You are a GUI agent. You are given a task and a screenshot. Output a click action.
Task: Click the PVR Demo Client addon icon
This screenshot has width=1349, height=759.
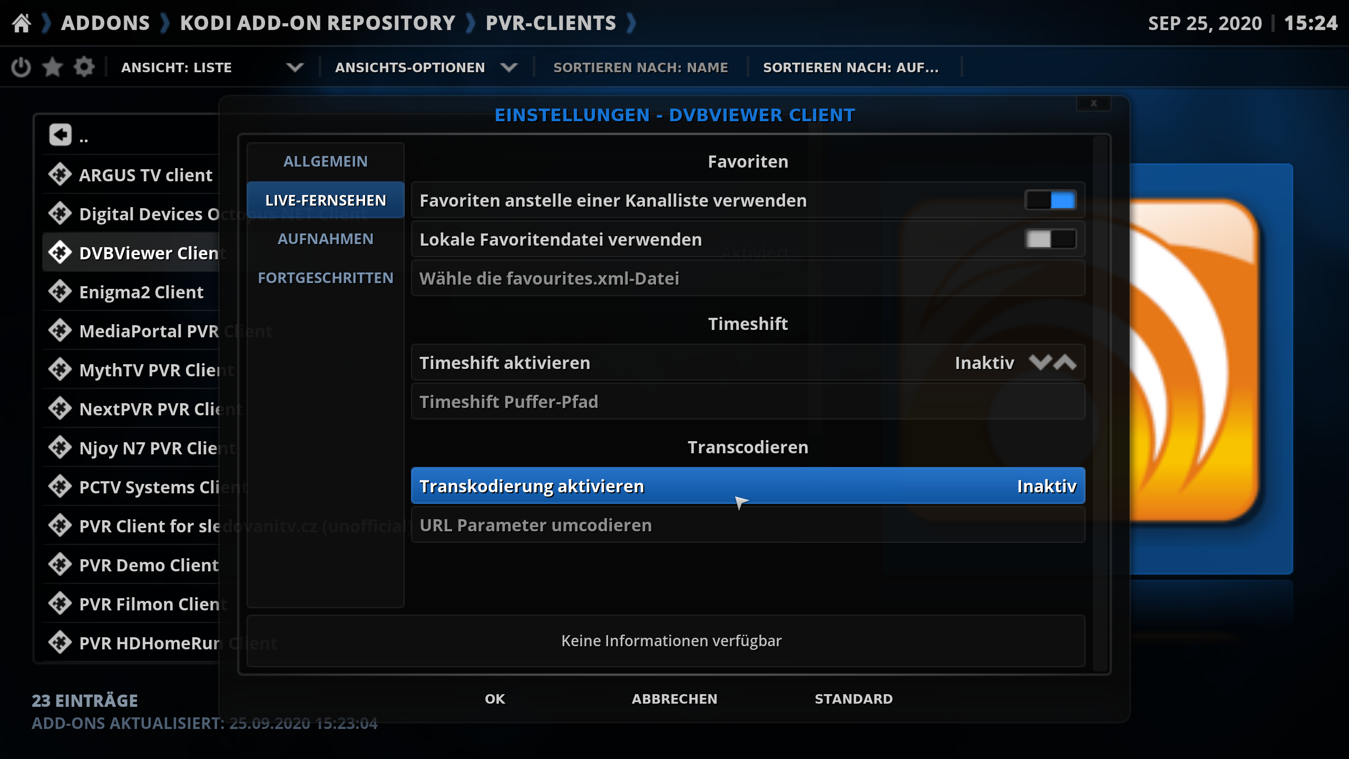pyautogui.click(x=60, y=565)
